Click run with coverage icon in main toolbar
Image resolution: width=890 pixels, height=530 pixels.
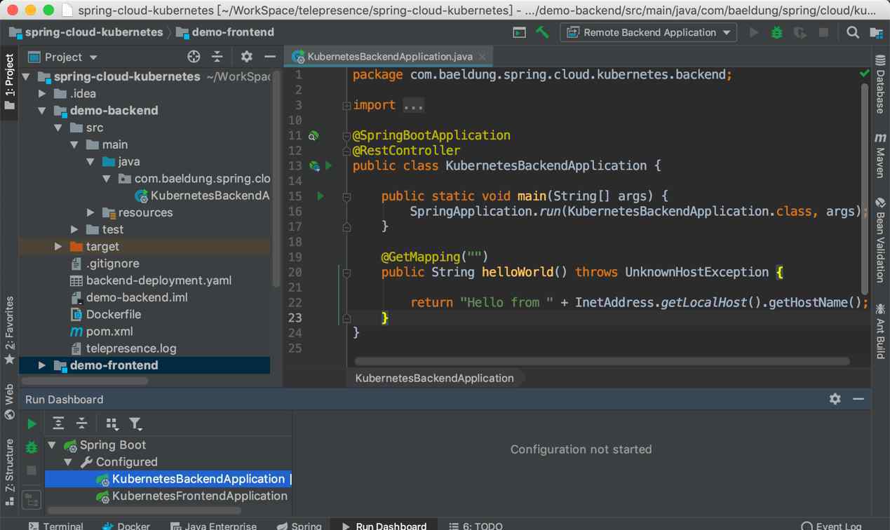(800, 32)
